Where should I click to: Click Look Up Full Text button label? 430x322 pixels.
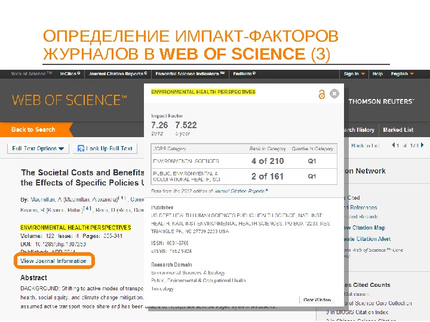point(109,148)
